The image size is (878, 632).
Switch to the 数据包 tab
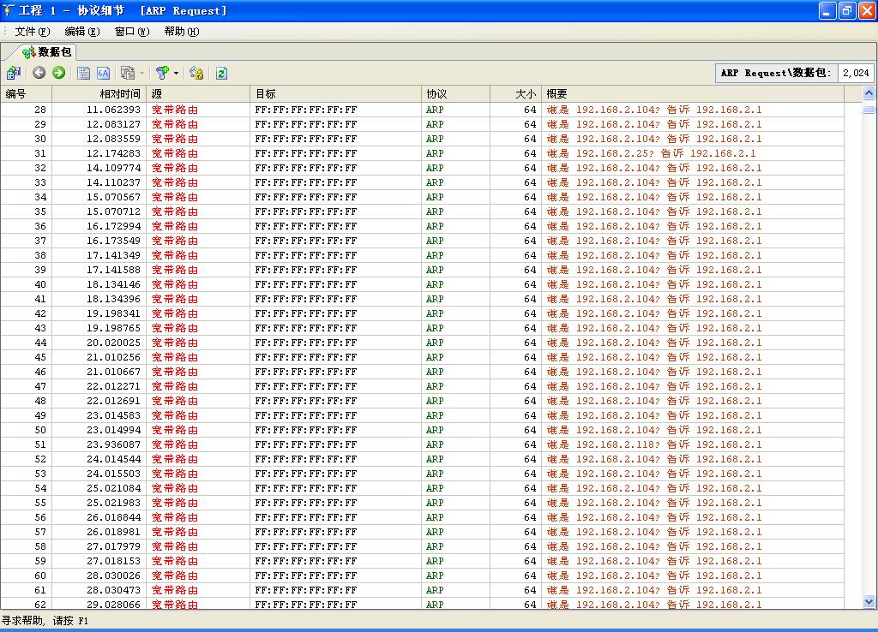48,52
